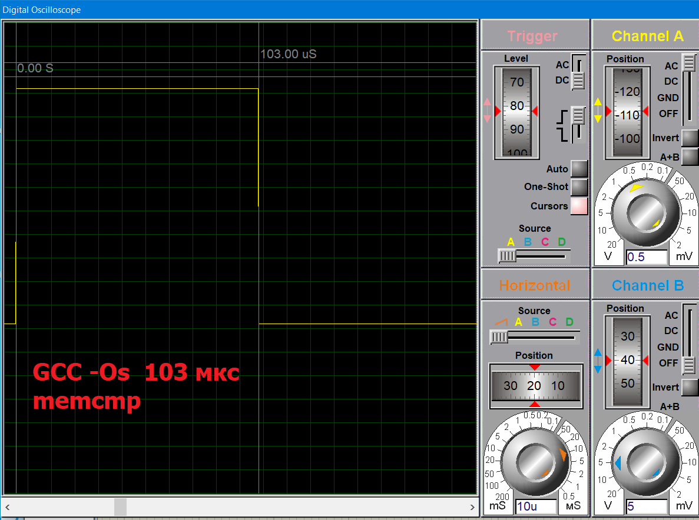Click the Horizontal Source slider

click(x=499, y=337)
